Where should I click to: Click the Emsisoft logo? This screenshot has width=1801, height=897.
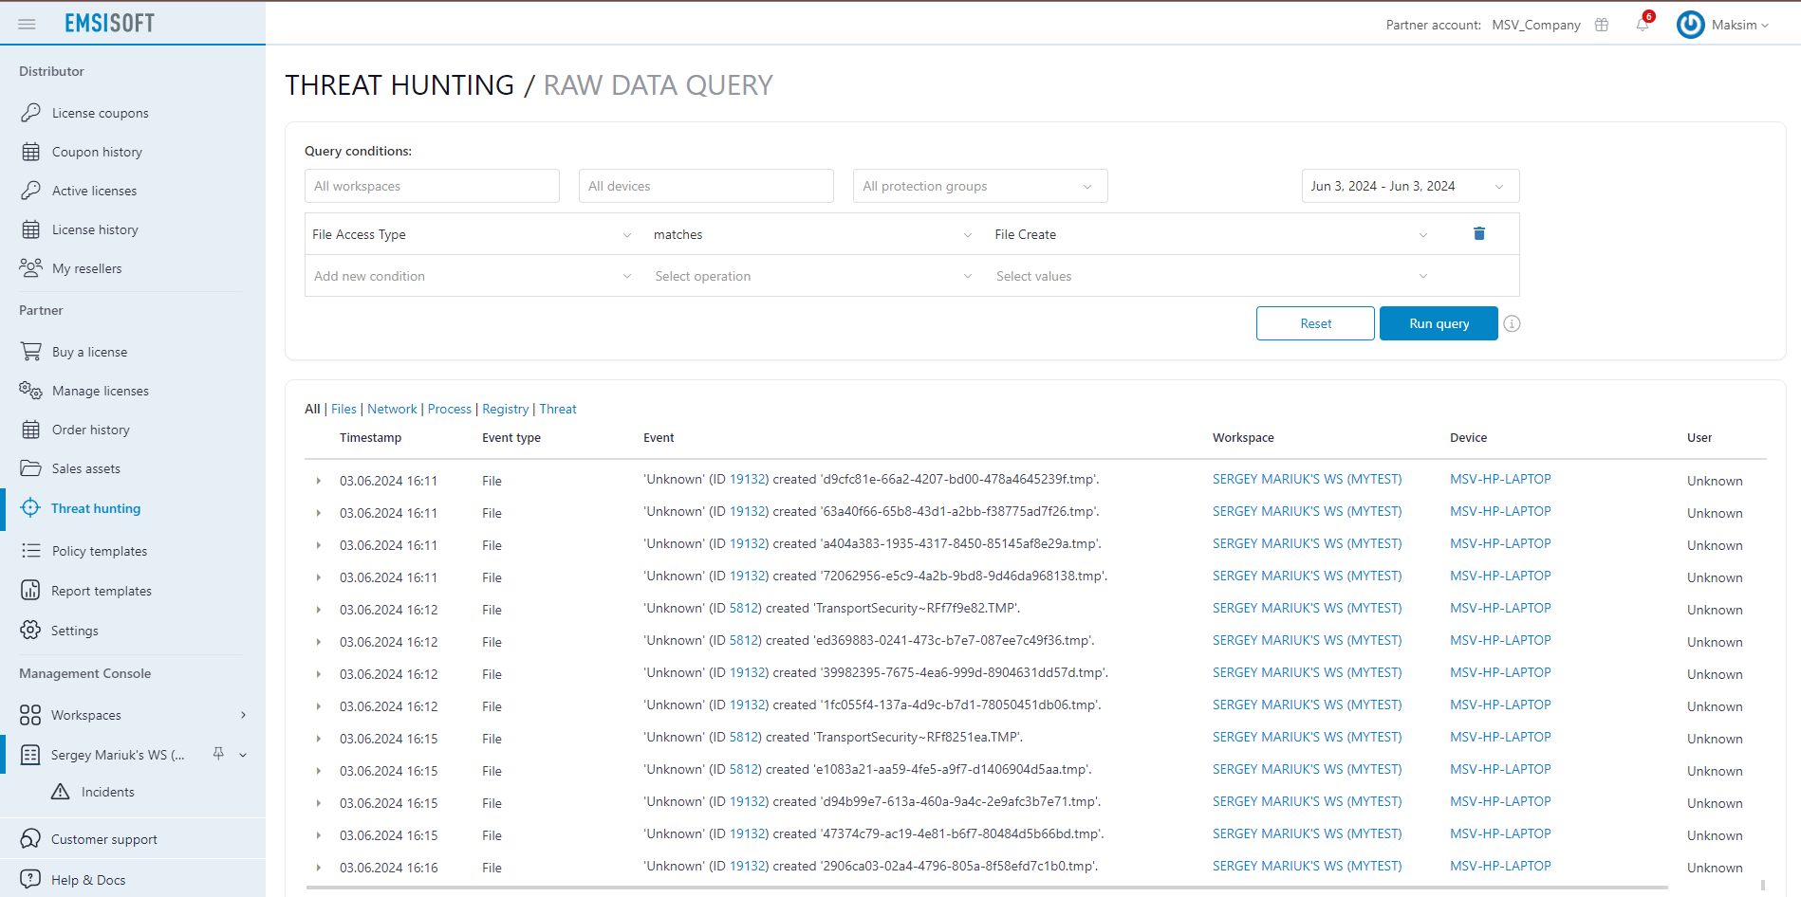(109, 22)
